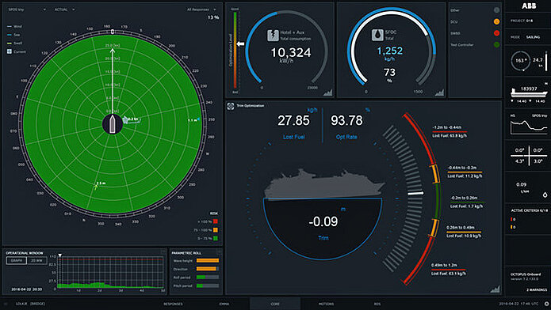551x310 pixels.
Task: Click the ship icon in radar center
Action: coord(112,124)
